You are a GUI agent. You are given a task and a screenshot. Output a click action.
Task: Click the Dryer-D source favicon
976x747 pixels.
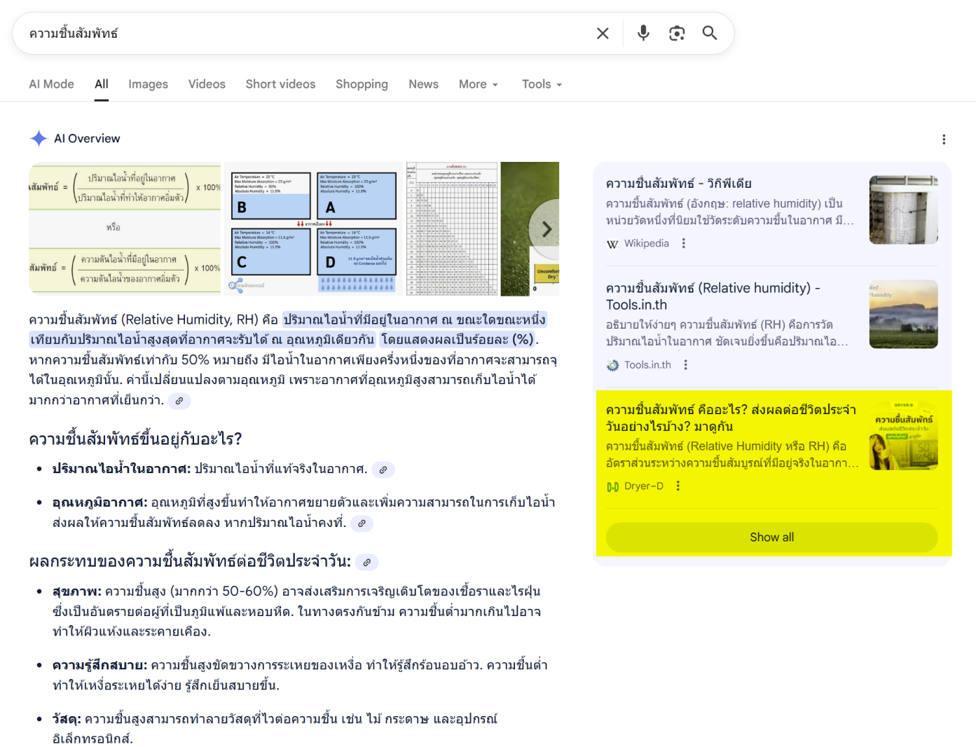pos(612,486)
